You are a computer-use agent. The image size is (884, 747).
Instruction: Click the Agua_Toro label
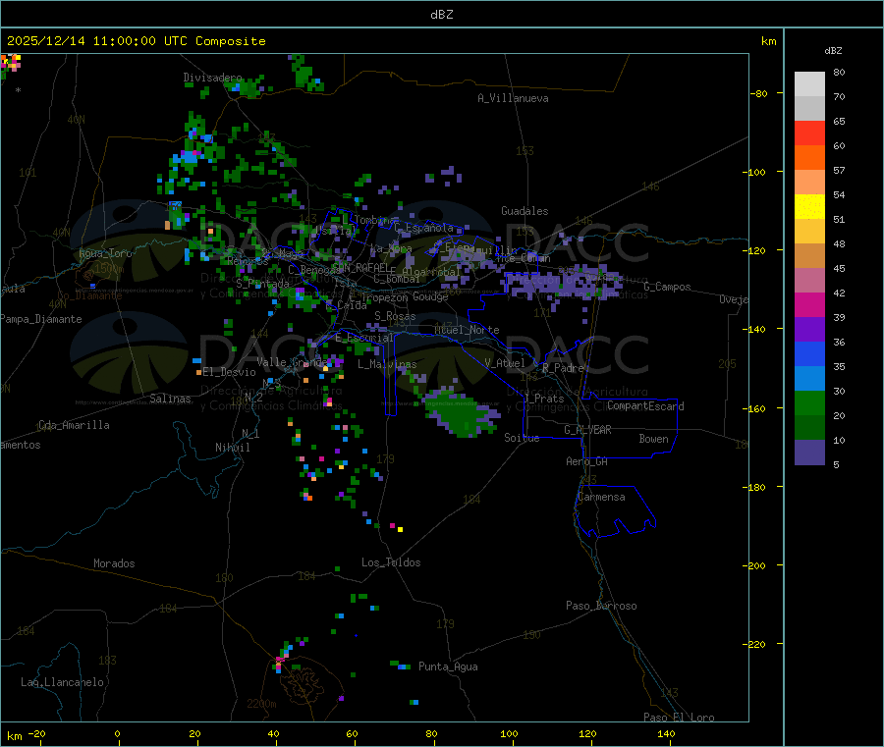(x=105, y=253)
